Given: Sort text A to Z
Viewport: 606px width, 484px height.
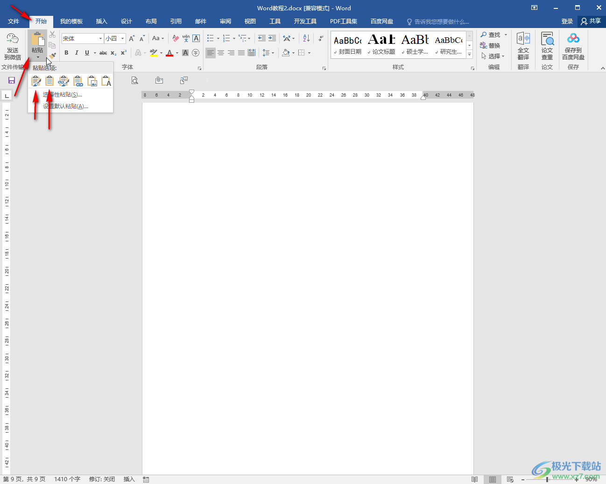Looking at the screenshot, I should point(306,38).
